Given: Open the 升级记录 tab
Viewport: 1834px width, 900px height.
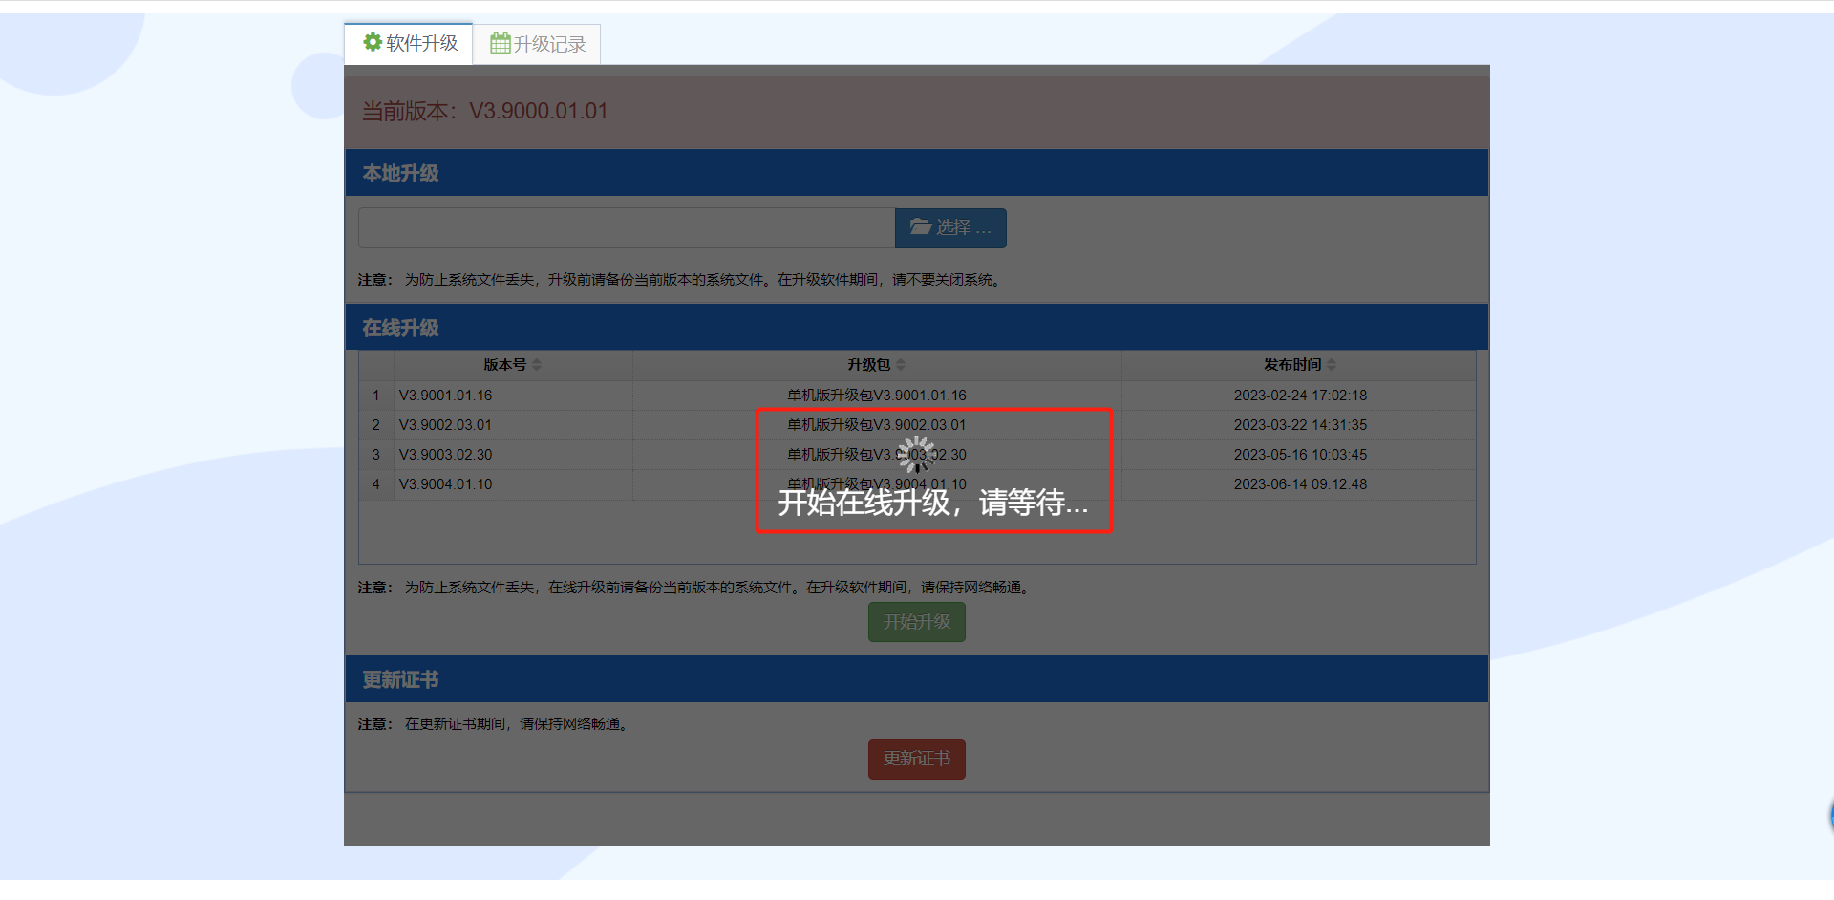Looking at the screenshot, I should tap(537, 44).
